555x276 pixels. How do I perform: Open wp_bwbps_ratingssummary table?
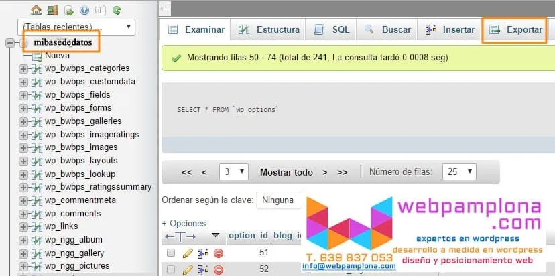(98, 187)
